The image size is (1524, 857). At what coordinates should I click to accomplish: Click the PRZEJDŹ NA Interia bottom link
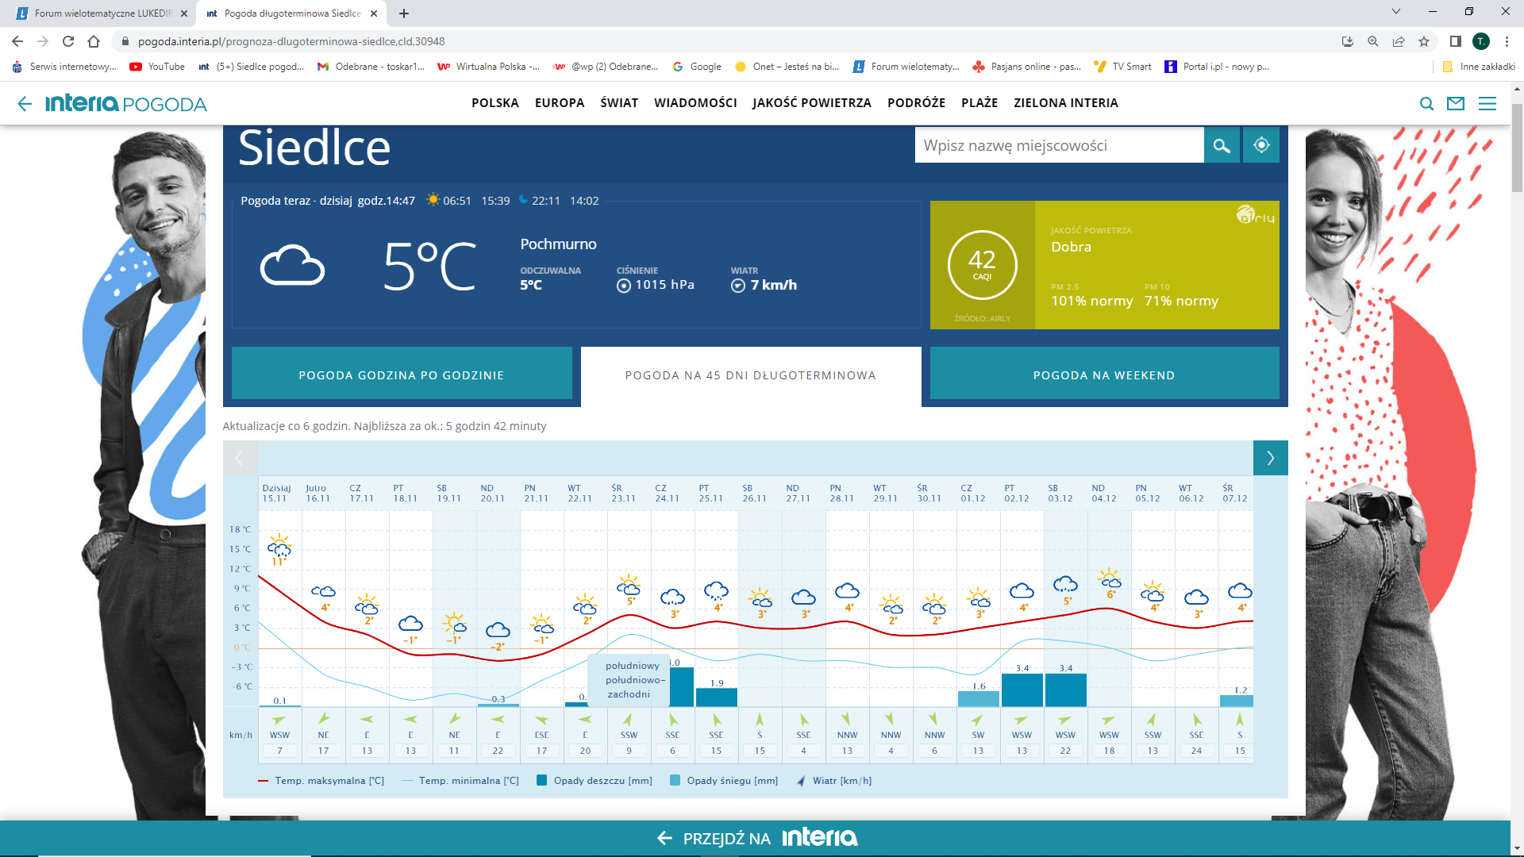coord(757,838)
